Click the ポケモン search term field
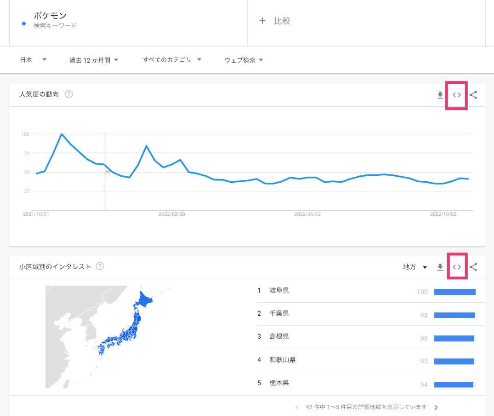The image size is (494, 416). coord(51,17)
